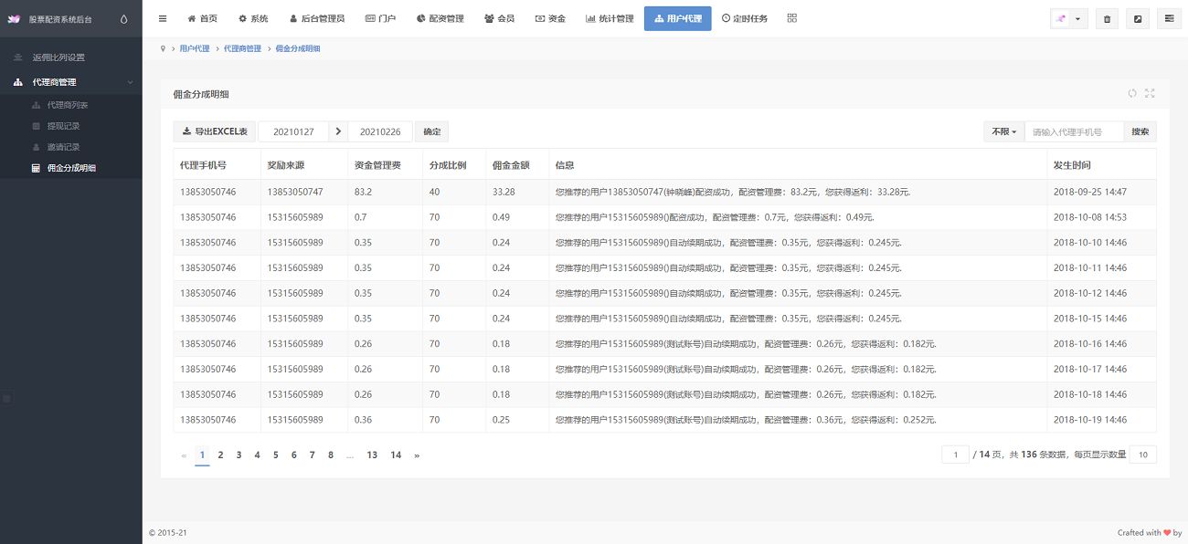Click the trash icon in the top bar

coord(1108,19)
